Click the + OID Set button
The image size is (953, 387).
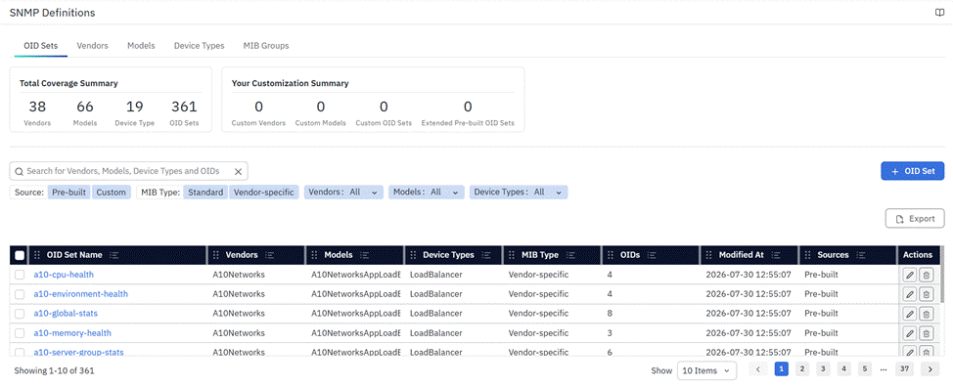click(x=912, y=171)
